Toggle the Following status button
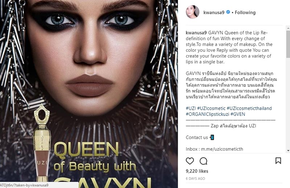The width and height of the screenshot is (290, 188). point(245,12)
